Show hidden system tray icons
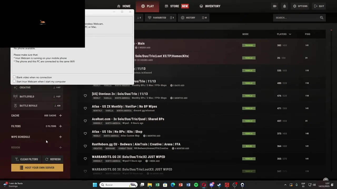 [x=285, y=185]
